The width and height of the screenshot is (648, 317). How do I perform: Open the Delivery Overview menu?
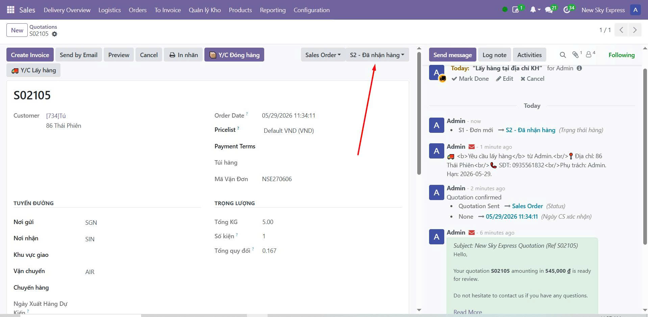coord(67,10)
